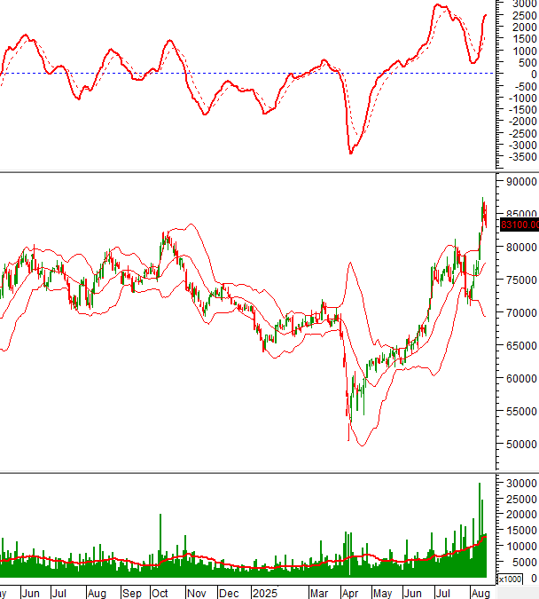This screenshot has height=599, width=539.
Task: Select the -2000 oscillator axis label
Action: [x=523, y=122]
